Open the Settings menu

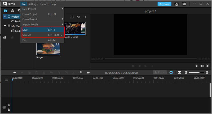tap(33, 4)
